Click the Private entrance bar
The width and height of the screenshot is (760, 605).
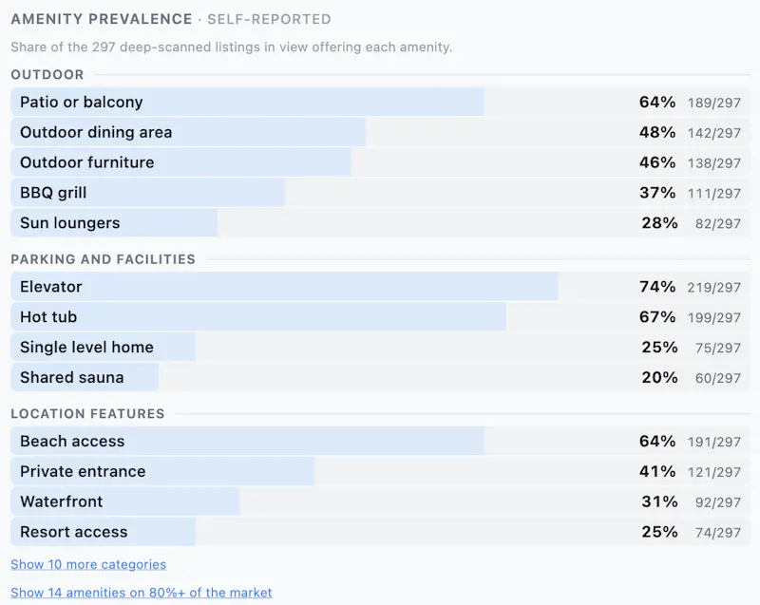381,471
